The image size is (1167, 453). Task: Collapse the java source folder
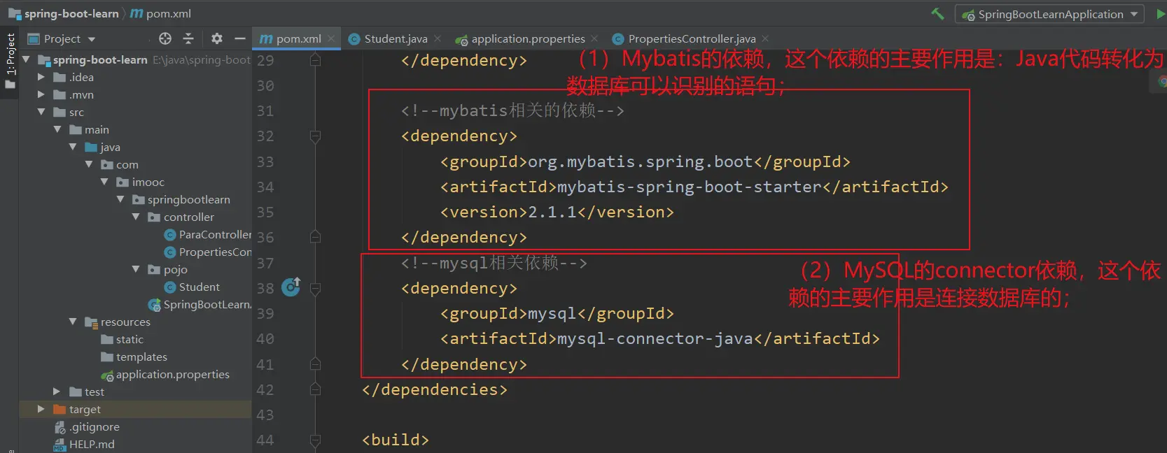pyautogui.click(x=73, y=147)
